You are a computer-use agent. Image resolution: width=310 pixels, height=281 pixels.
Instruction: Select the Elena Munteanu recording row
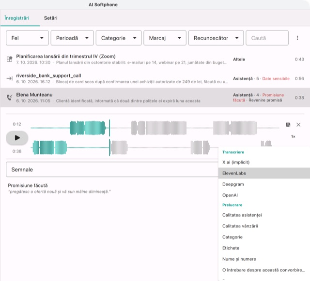[x=155, y=98]
